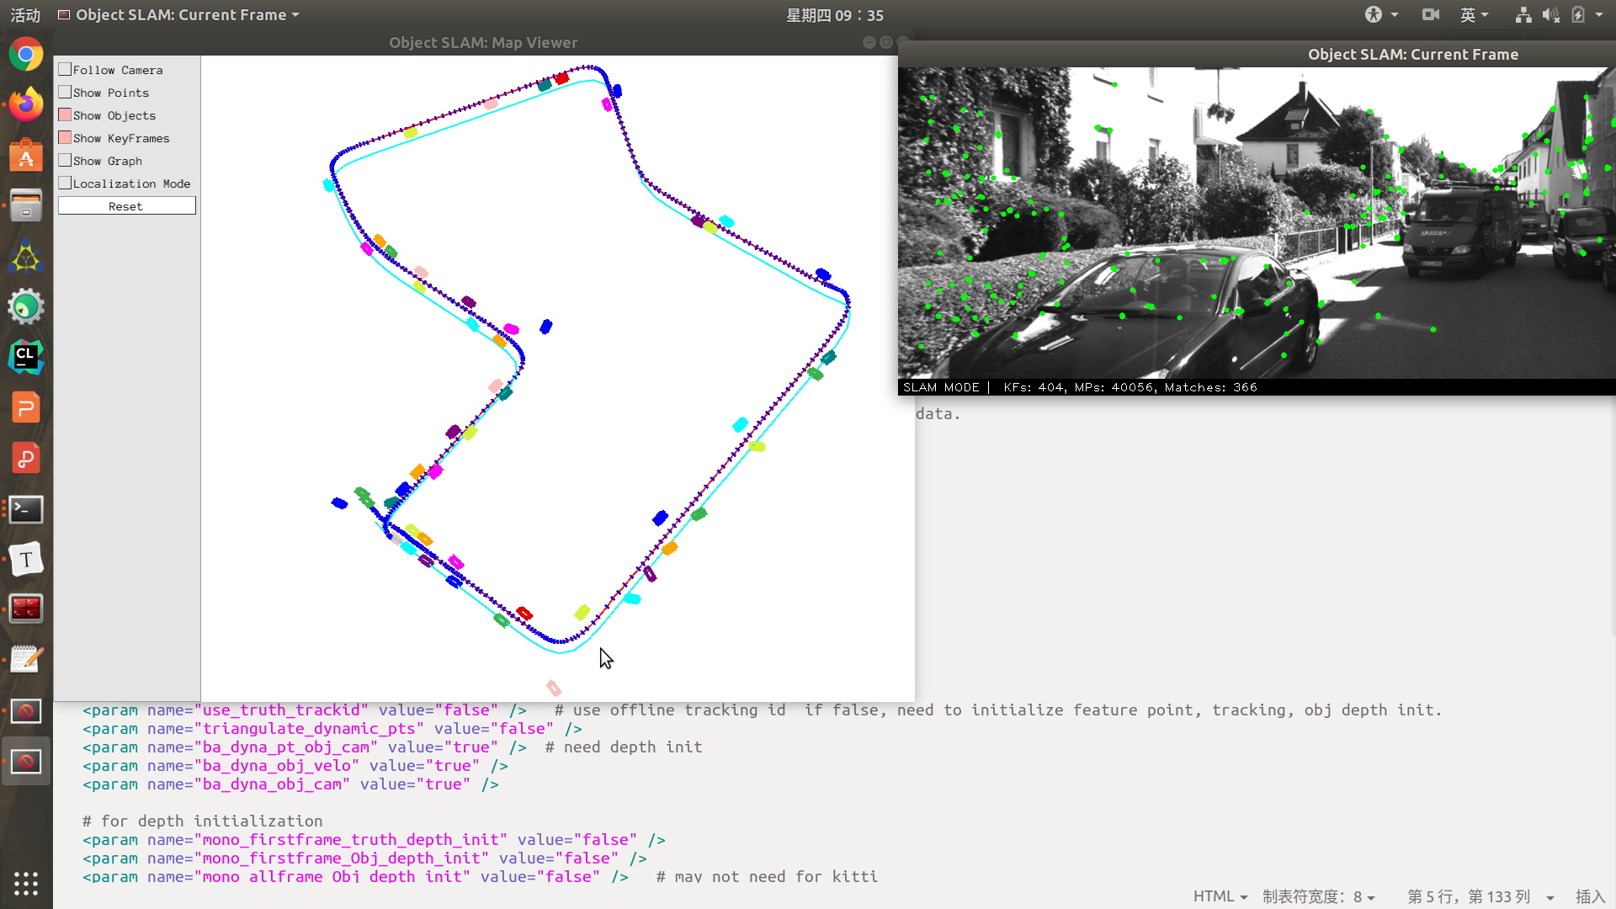Open the Object SLAM app menu
The image size is (1616, 909).
coord(179,15)
